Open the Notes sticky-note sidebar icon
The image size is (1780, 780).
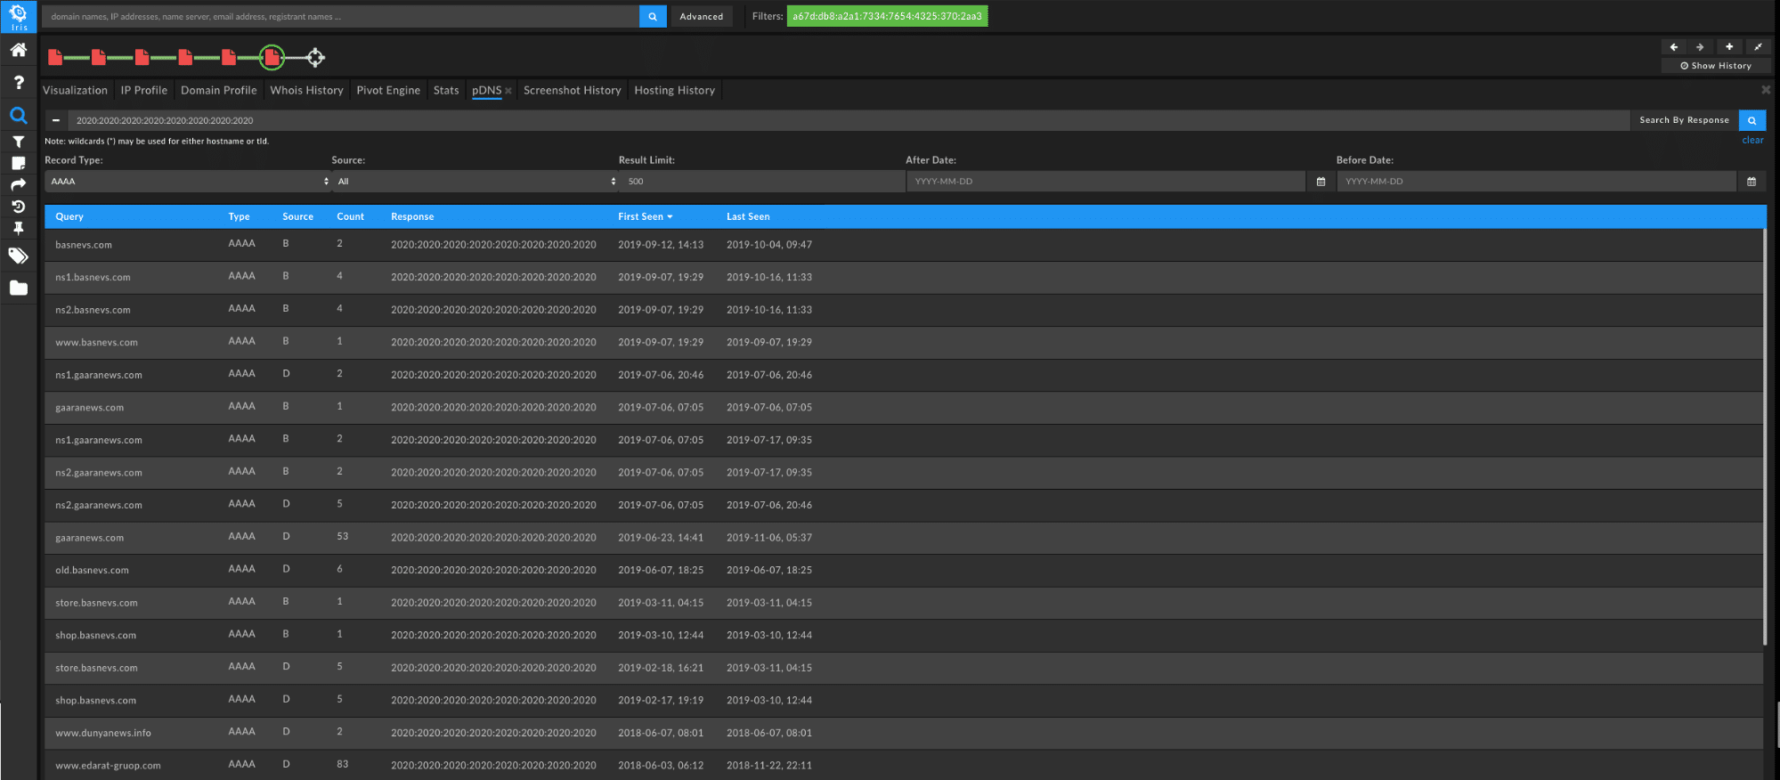tap(18, 163)
